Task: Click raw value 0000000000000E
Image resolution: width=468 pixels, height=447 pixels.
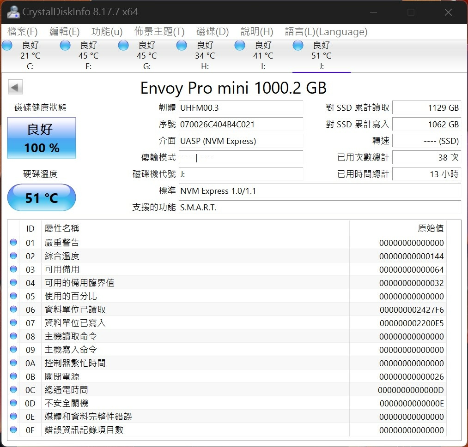Action: click(x=412, y=404)
